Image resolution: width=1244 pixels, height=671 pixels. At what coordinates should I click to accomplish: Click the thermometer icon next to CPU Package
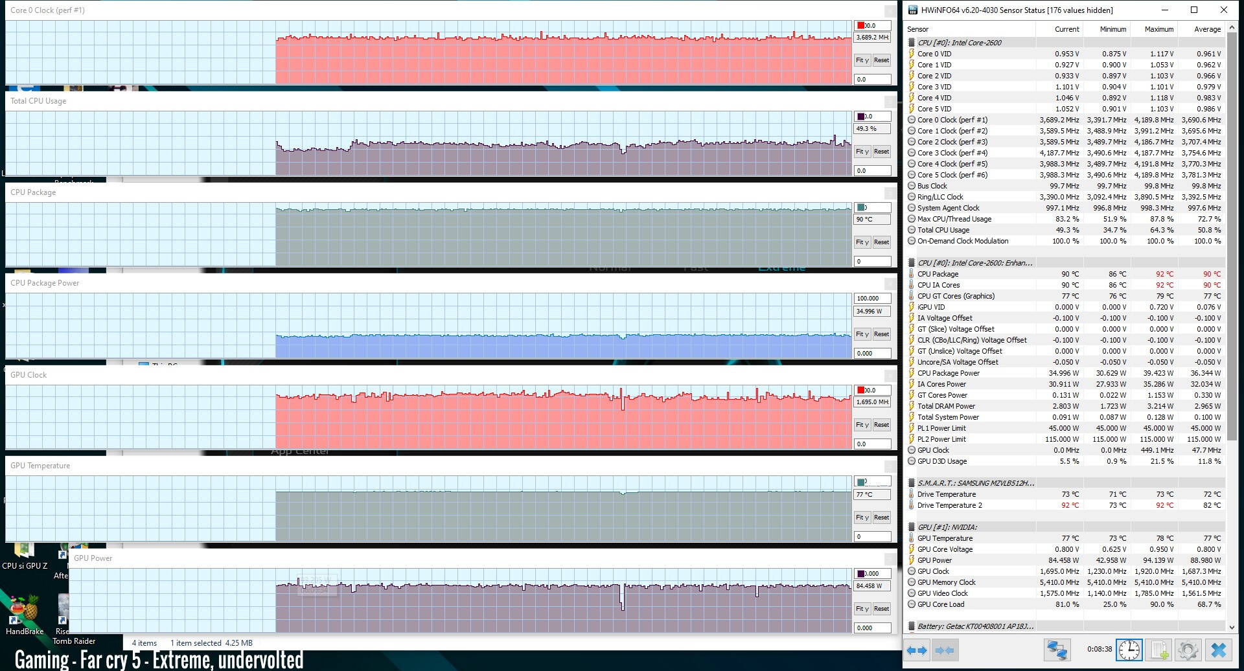click(912, 274)
